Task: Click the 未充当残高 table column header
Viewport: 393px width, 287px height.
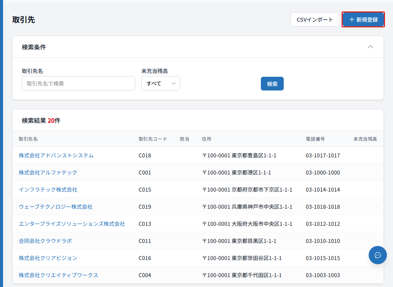Action: [365, 139]
